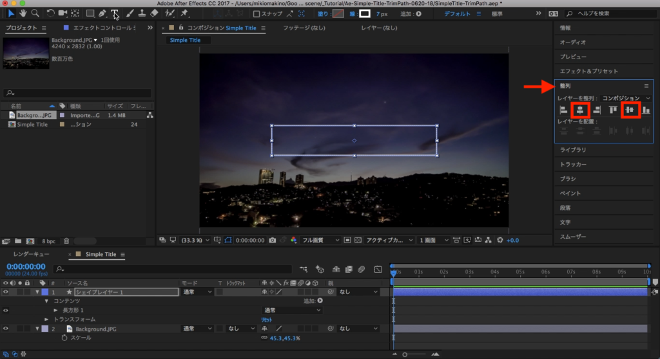Click the align horizontal center icon
Viewport: 660px width, 359px height.
point(581,110)
